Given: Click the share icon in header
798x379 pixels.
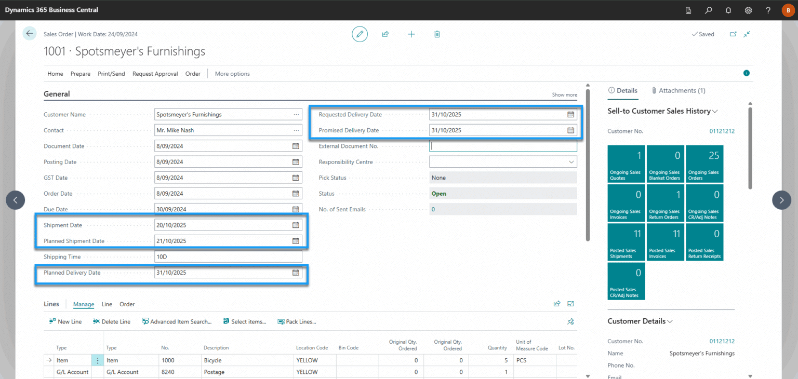Looking at the screenshot, I should coord(385,34).
